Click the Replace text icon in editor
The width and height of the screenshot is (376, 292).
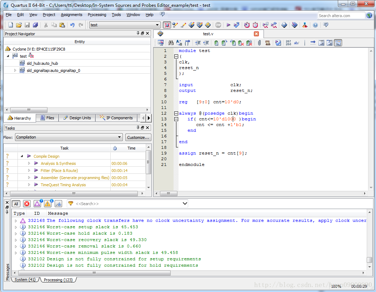tap(179, 43)
